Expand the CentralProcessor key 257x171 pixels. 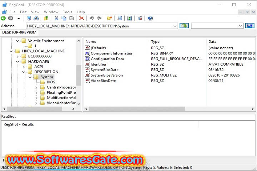(36, 88)
